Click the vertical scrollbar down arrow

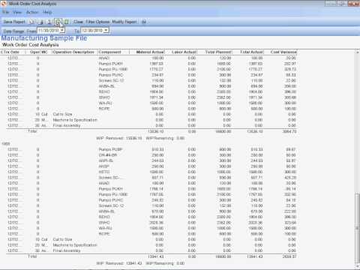point(358,266)
